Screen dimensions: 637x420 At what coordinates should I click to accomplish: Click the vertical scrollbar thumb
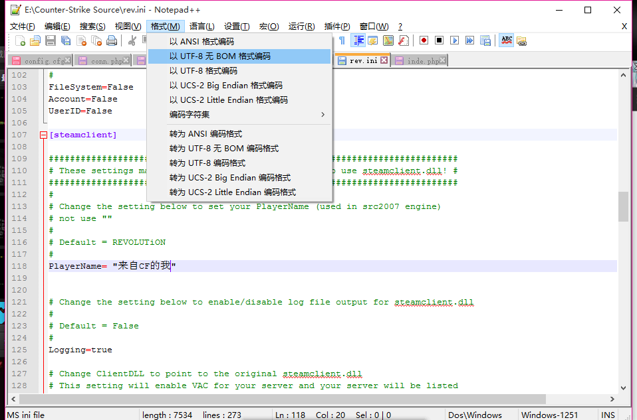pos(623,206)
